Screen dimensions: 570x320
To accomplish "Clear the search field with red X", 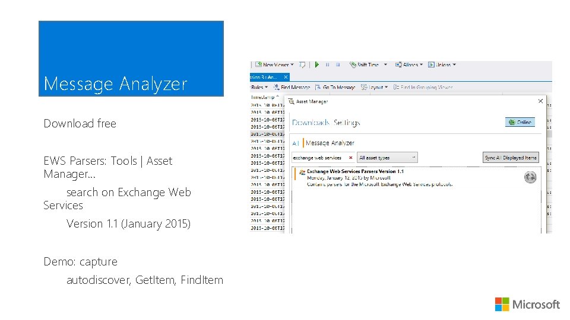I will click(x=351, y=158).
